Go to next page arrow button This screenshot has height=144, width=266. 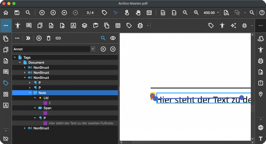coord(53,13)
